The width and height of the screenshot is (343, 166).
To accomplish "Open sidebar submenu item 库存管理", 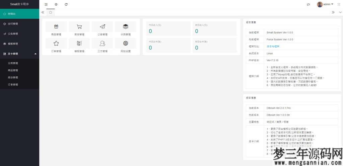I will click(x=19, y=77).
